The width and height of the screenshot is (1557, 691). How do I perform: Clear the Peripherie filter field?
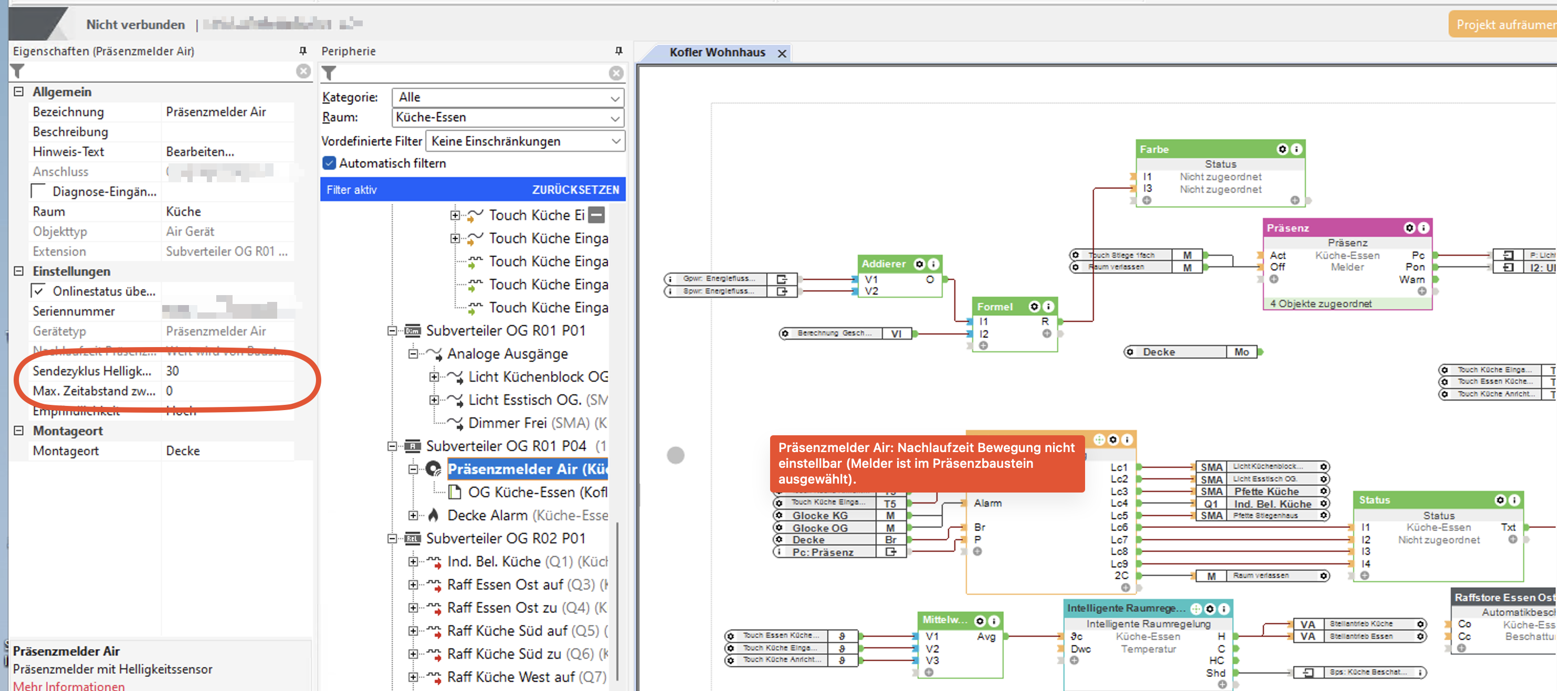coord(615,73)
